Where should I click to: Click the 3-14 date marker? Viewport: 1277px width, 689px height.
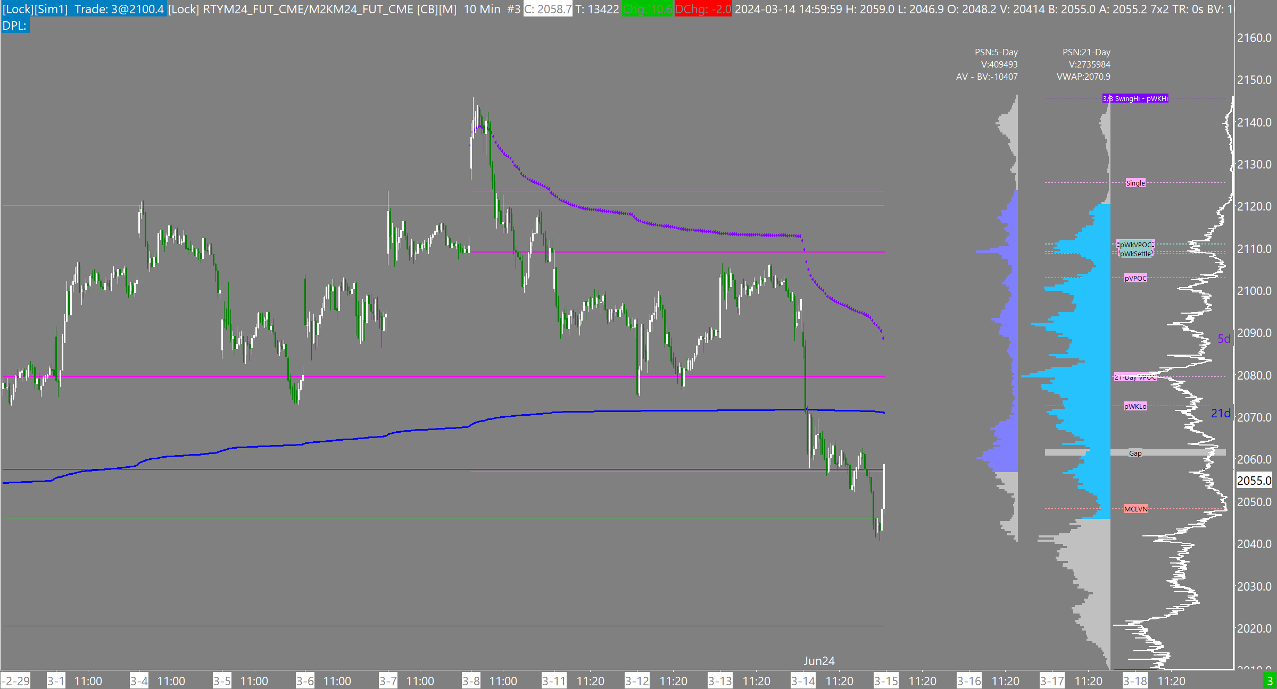coord(803,681)
